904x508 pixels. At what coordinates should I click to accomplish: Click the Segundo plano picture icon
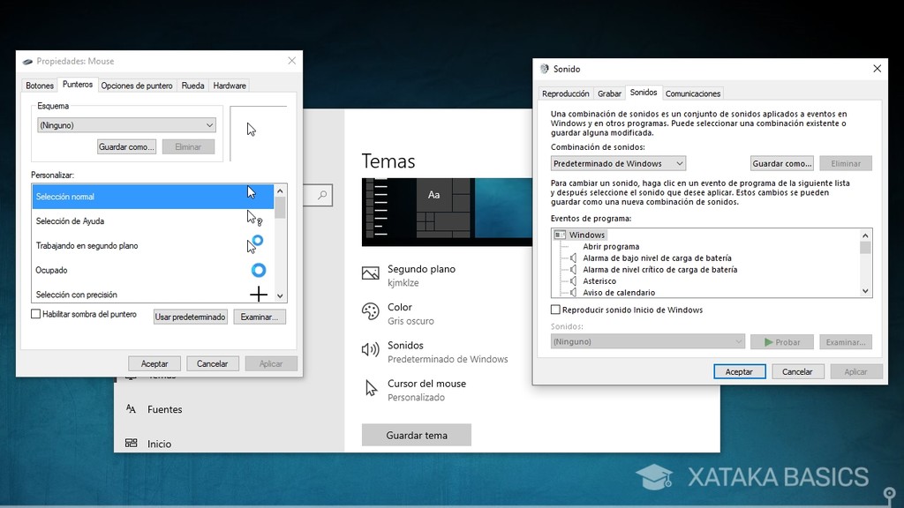point(370,273)
